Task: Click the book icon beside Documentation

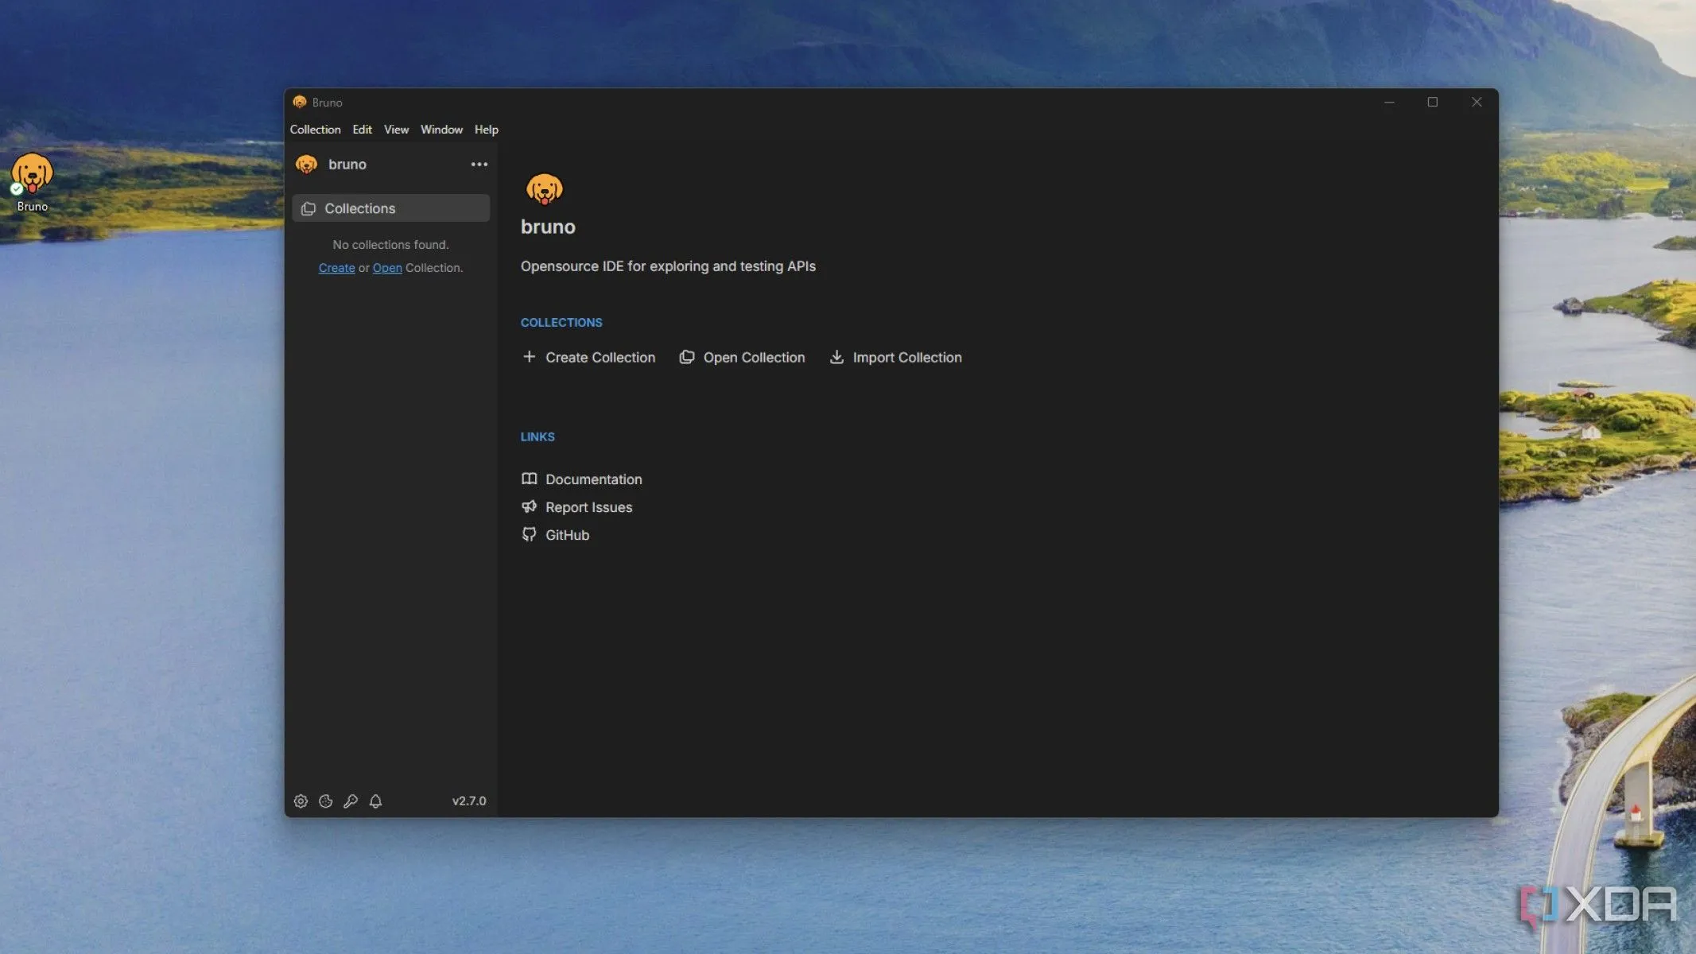Action: point(529,479)
